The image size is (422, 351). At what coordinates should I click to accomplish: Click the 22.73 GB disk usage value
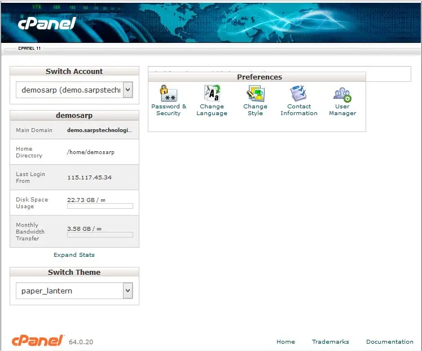click(x=86, y=200)
